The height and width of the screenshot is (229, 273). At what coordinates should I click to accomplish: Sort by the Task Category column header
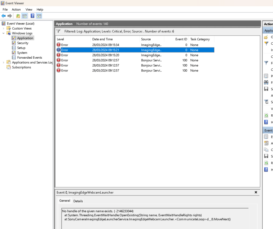coord(202,39)
